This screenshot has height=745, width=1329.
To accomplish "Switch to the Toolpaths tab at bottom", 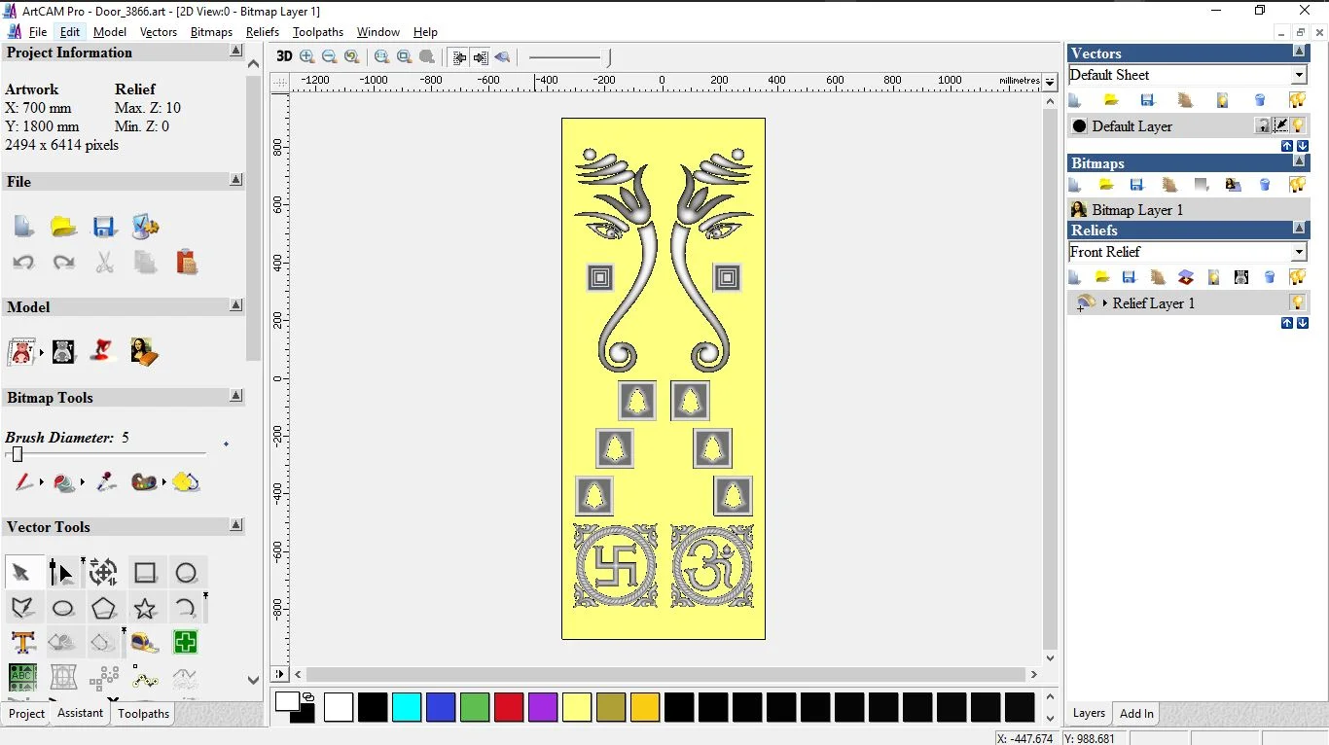I will (144, 714).
